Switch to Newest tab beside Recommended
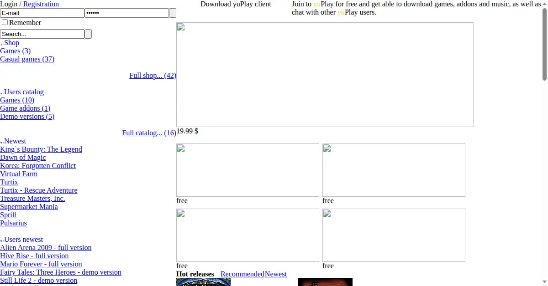This screenshot has height=286, width=548. pyautogui.click(x=276, y=274)
